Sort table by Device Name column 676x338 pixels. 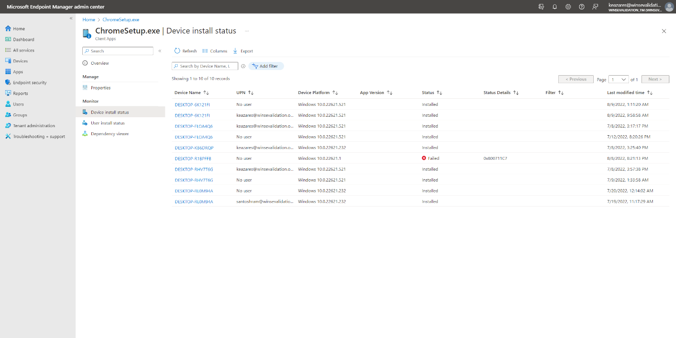pos(206,93)
